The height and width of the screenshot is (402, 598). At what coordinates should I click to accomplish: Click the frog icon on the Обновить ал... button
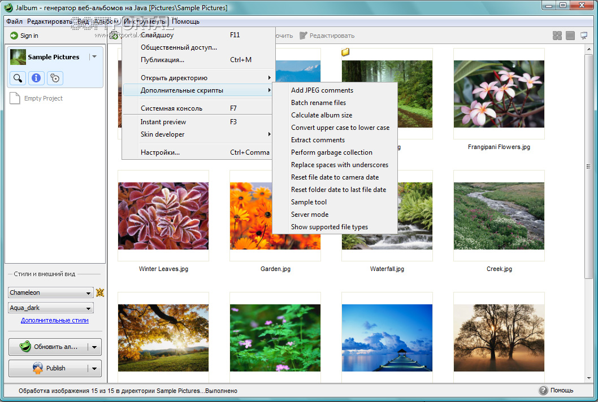(25, 346)
